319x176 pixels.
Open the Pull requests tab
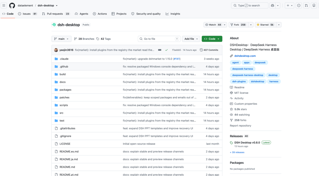[x=56, y=14]
